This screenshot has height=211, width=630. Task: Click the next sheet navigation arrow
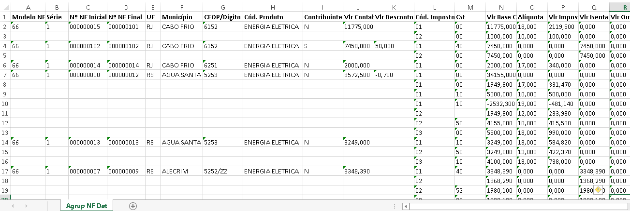pos(26,206)
